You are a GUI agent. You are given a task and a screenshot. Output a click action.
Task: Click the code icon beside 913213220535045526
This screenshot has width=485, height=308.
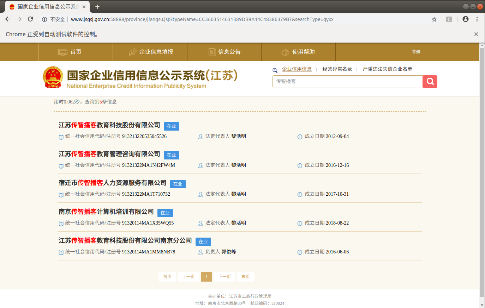point(61,137)
